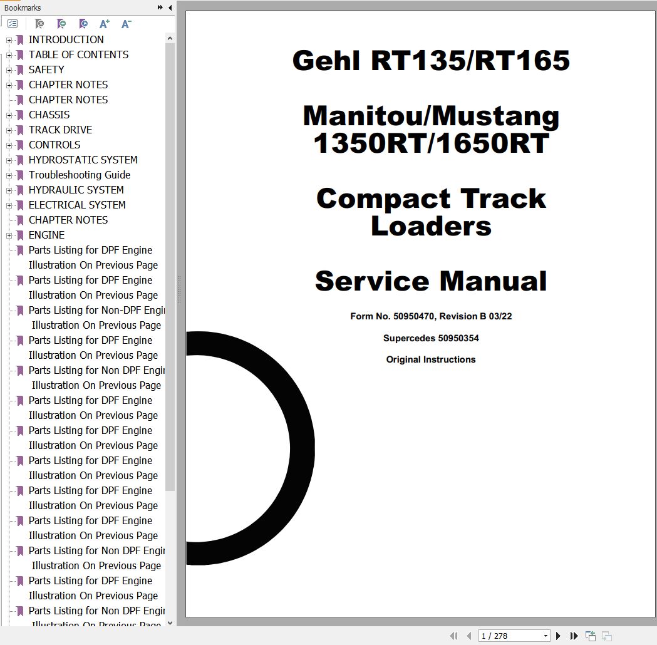The height and width of the screenshot is (645, 657).
Task: Click the bookmarks panel vertical scrollbar thumb
Action: [x=170, y=267]
